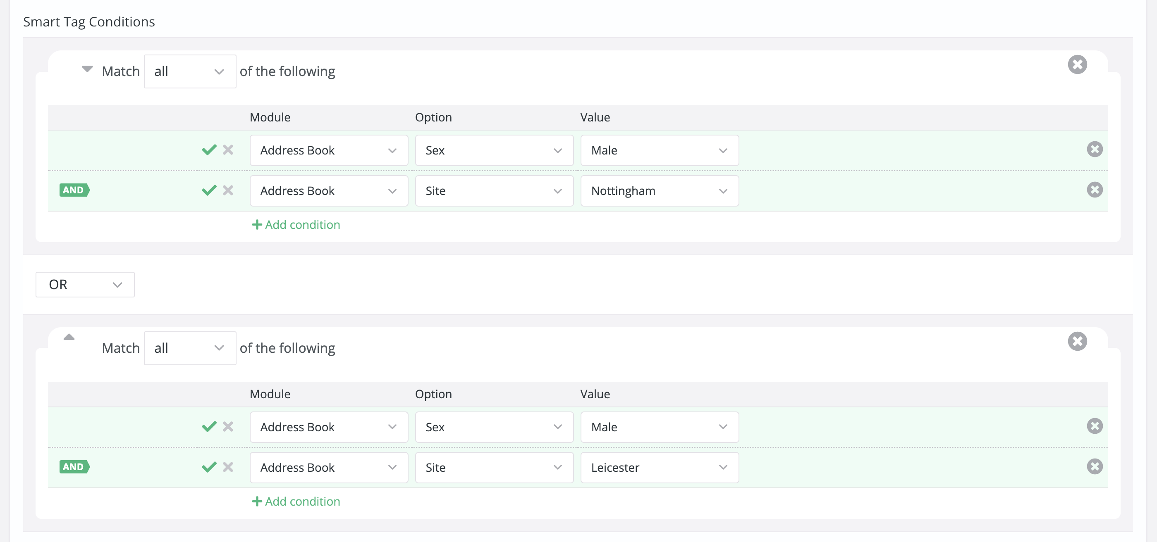Delete the Sex Male row in first group
The image size is (1157, 542).
[x=1095, y=150]
